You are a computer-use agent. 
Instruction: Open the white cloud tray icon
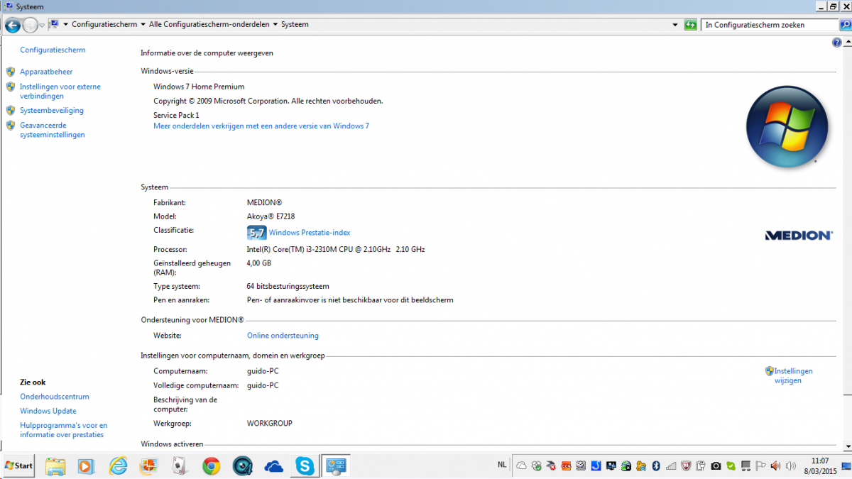(522, 466)
